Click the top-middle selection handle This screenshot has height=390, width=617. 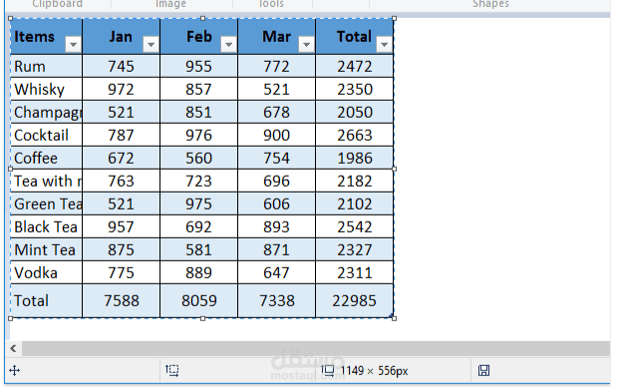(x=202, y=19)
